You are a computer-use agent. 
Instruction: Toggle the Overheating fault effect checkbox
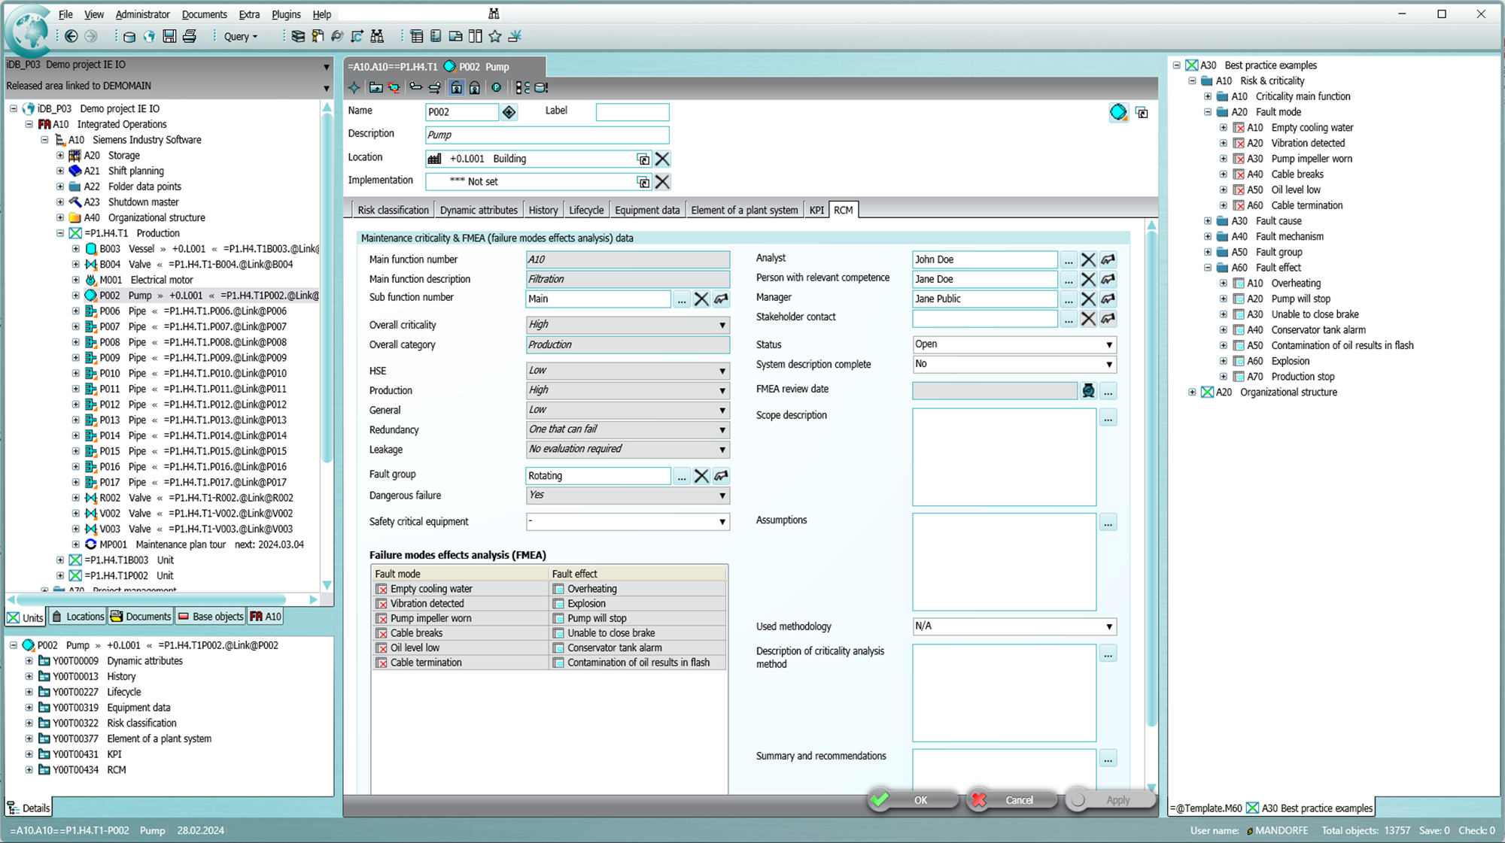558,589
